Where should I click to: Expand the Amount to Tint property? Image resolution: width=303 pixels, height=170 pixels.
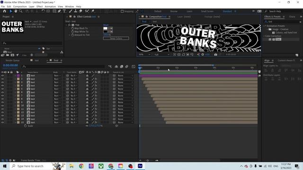click(x=69, y=35)
